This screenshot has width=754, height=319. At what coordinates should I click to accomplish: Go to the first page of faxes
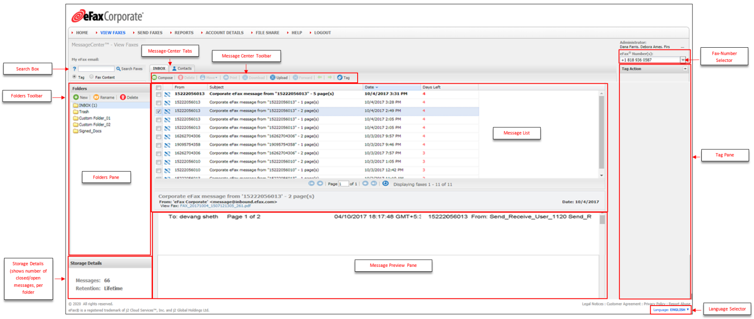[311, 184]
